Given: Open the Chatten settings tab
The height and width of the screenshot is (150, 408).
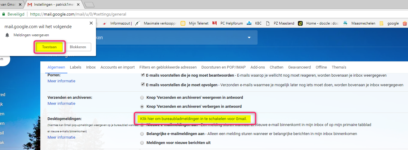Looking at the screenshot, I should [x=277, y=67].
